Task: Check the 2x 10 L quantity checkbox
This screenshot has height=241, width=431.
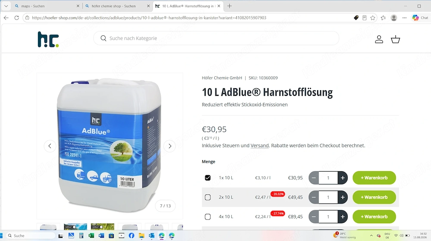Action: (x=208, y=197)
